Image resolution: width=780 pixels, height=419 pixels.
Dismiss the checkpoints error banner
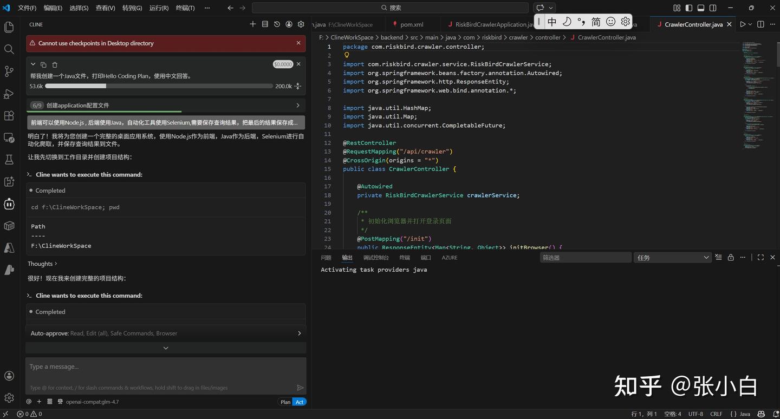tap(298, 43)
